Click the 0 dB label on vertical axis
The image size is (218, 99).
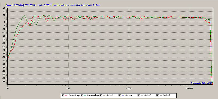coord(5,22)
